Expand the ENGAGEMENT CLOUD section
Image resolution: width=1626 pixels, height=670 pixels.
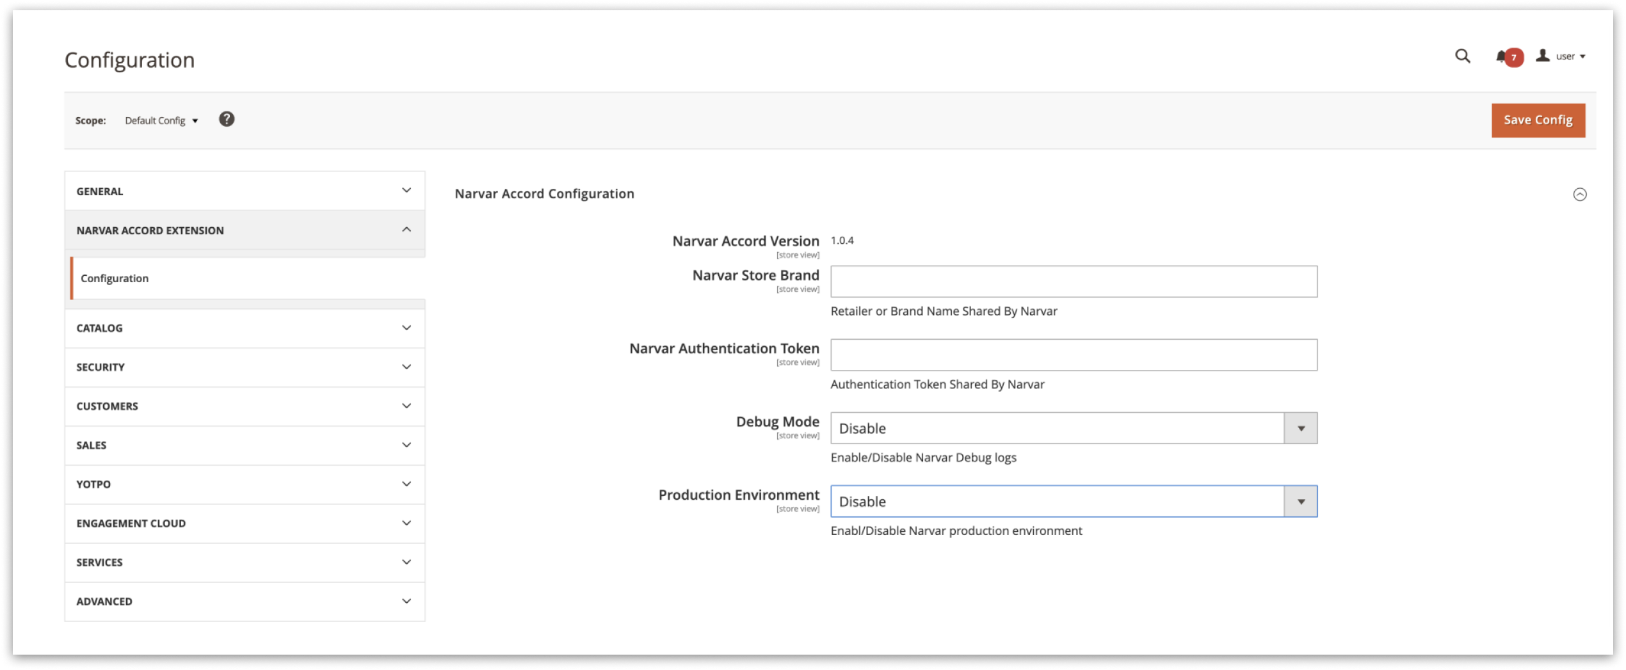tap(245, 523)
